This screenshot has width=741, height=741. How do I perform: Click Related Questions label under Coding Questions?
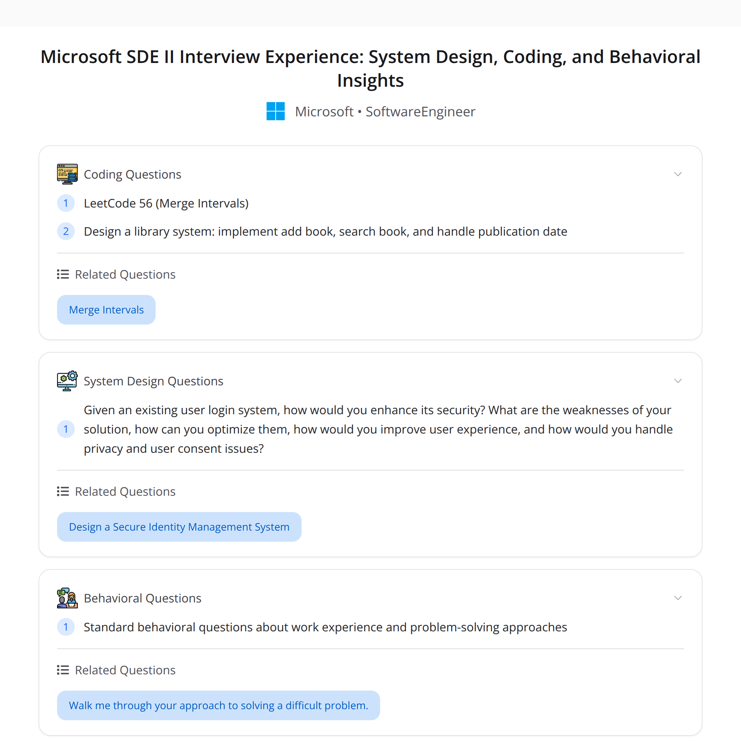[125, 275]
